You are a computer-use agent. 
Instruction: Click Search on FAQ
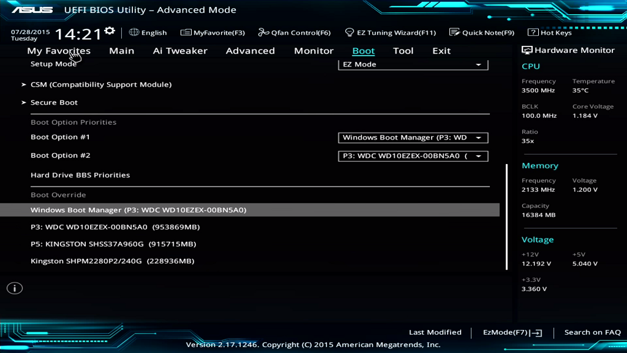(x=592, y=332)
